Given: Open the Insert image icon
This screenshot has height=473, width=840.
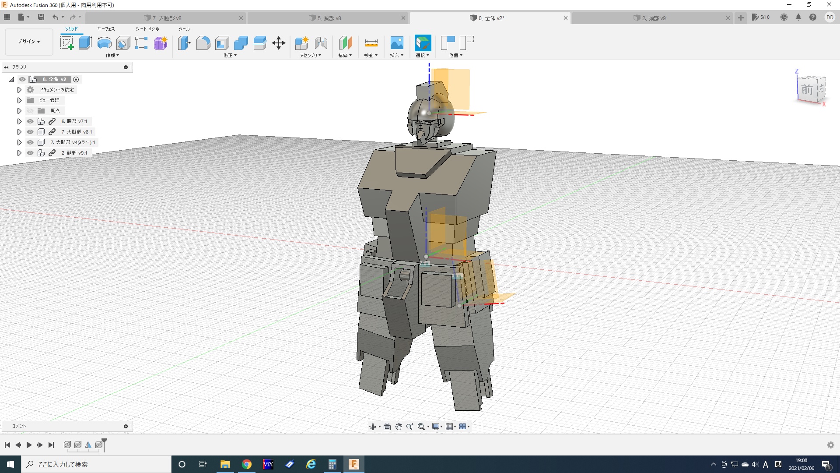Looking at the screenshot, I should pyautogui.click(x=397, y=43).
